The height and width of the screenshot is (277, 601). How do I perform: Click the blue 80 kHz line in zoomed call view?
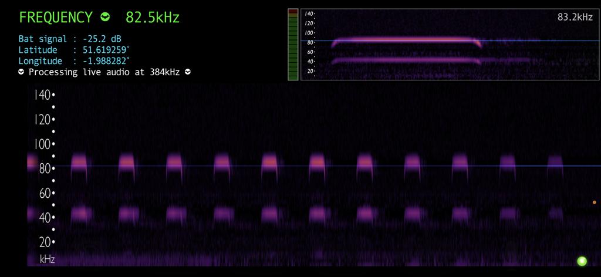pos(450,40)
